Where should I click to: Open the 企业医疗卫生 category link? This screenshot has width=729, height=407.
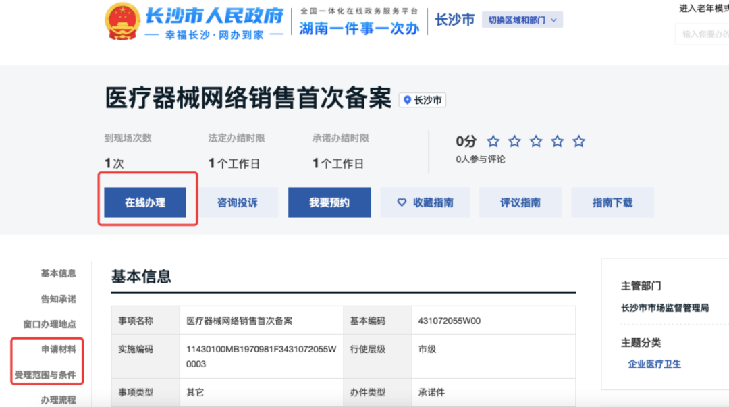coord(654,364)
